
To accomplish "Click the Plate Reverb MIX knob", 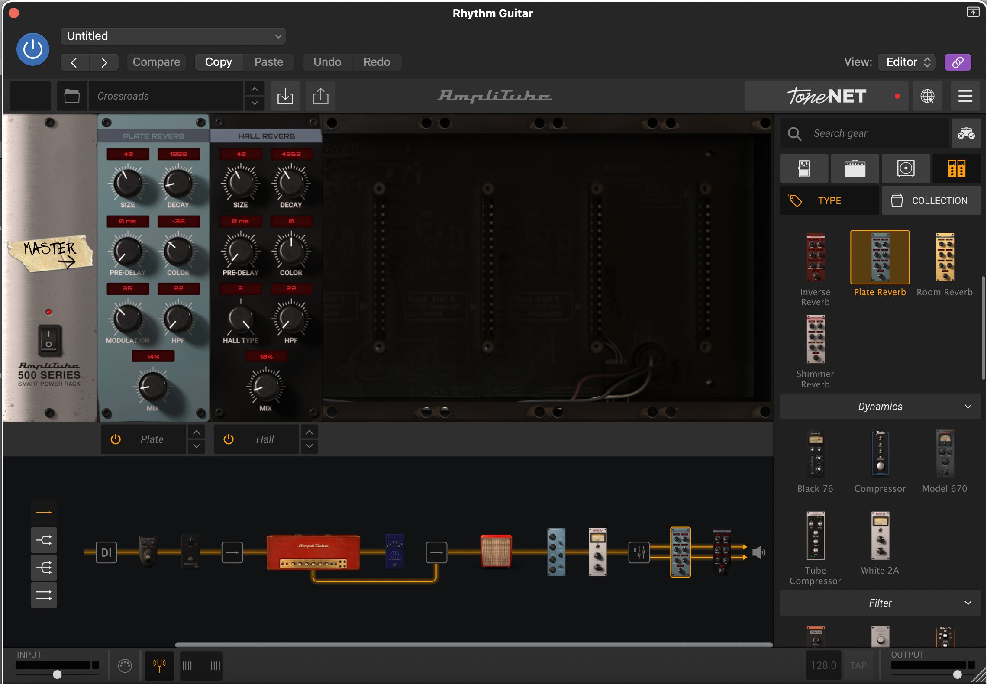I will click(152, 386).
